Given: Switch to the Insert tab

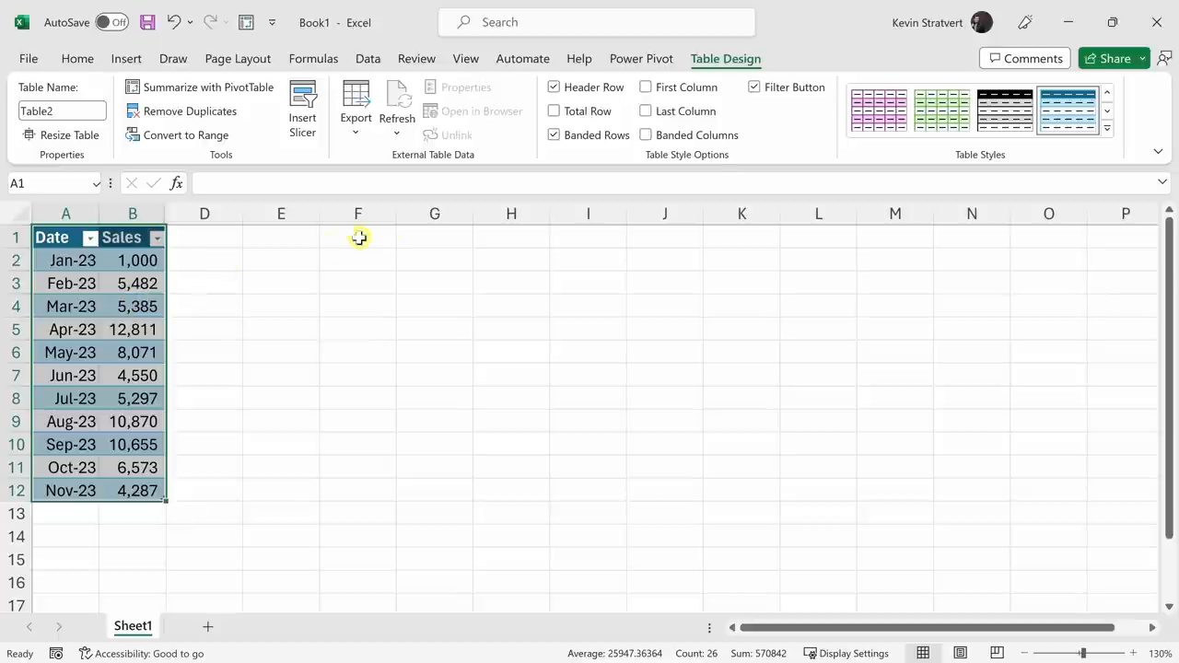Looking at the screenshot, I should click(126, 58).
